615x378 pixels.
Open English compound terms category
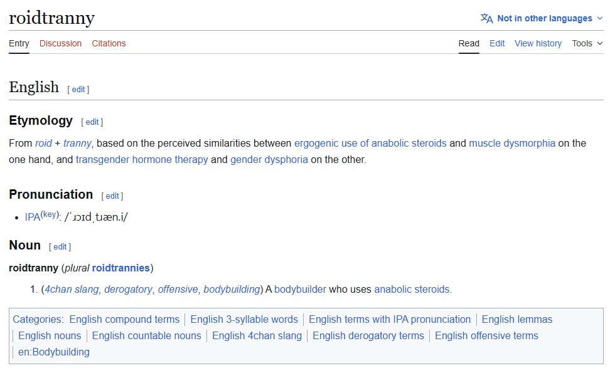point(124,320)
